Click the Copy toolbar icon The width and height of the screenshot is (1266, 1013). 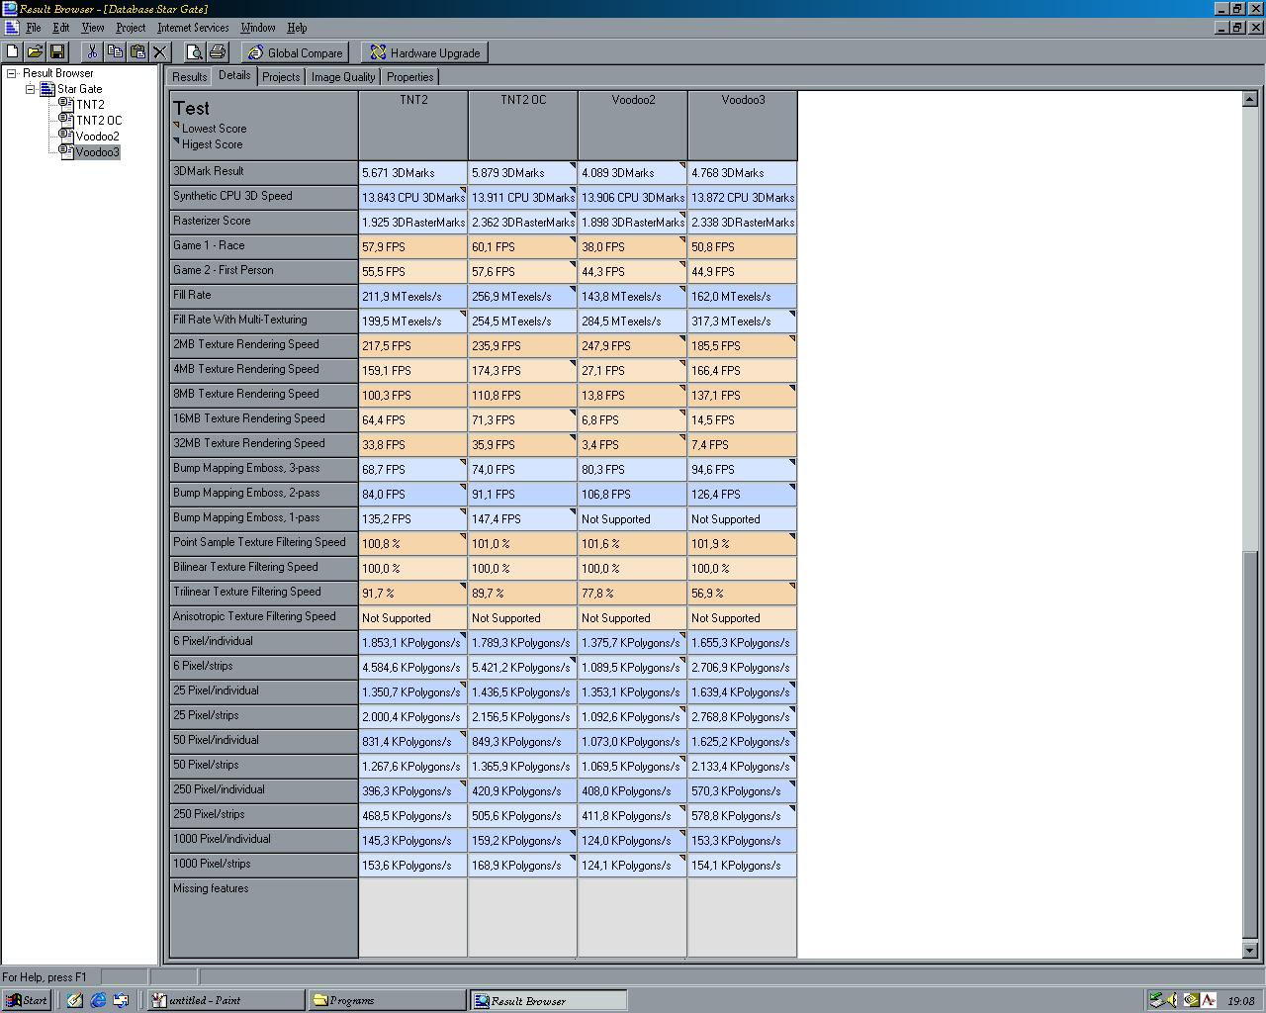[115, 52]
